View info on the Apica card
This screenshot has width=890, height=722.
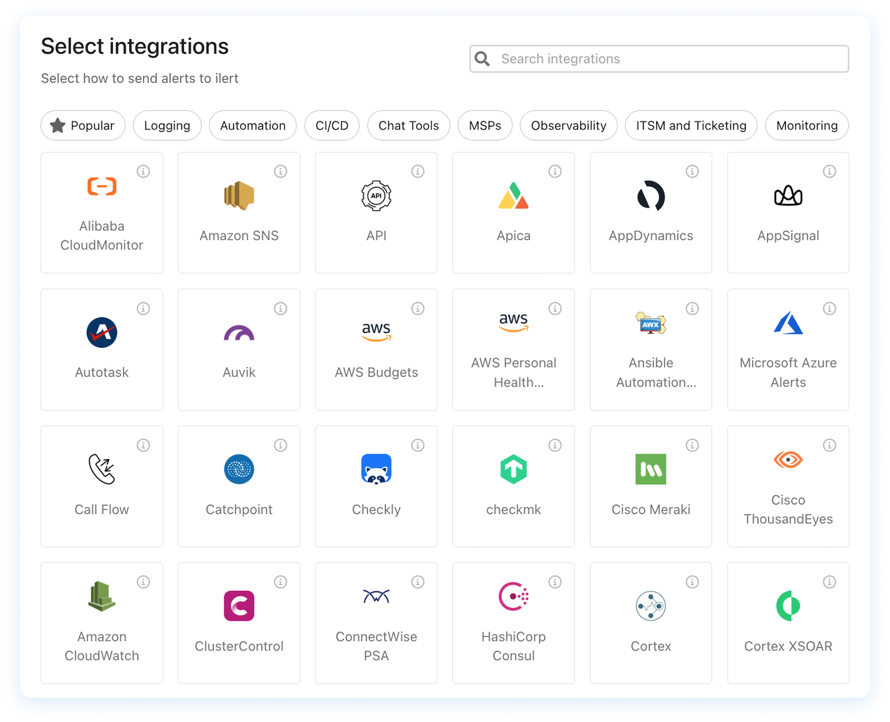[x=555, y=171]
